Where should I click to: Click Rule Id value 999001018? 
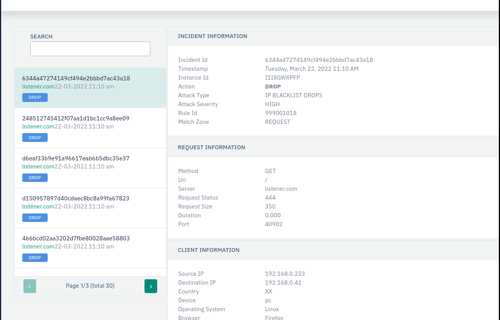pos(281,113)
